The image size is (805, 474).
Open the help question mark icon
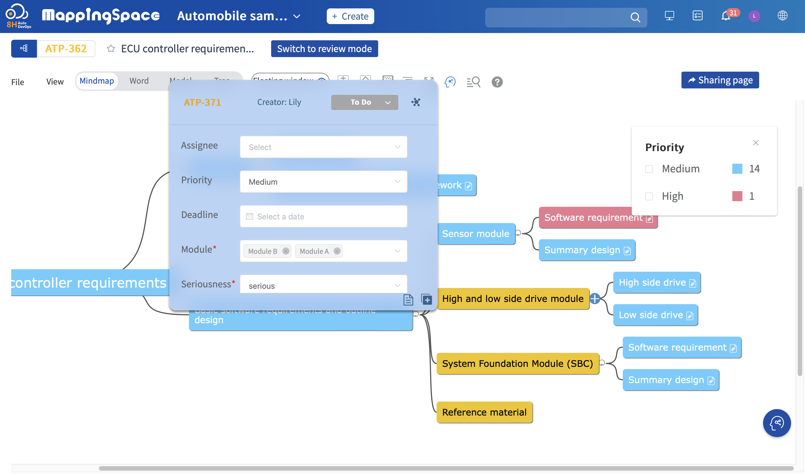point(497,82)
